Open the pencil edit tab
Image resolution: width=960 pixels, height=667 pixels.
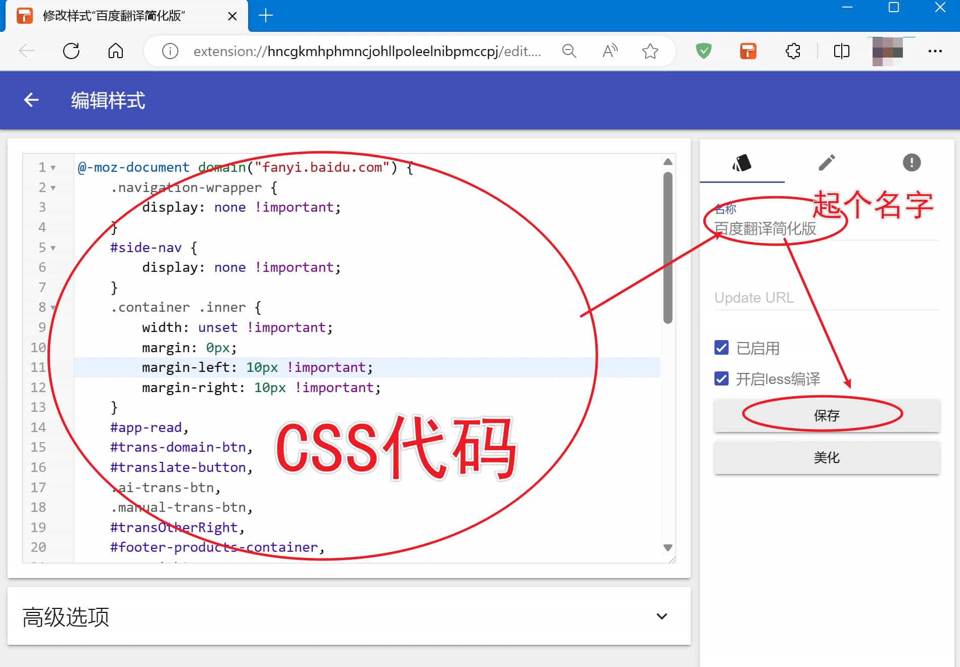827,163
